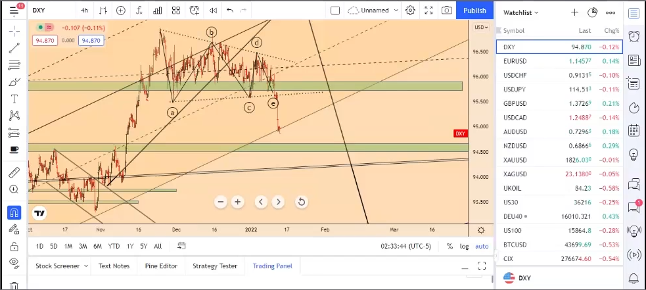Open the Indicators (fx) menu
The width and height of the screenshot is (646, 290).
(x=139, y=11)
